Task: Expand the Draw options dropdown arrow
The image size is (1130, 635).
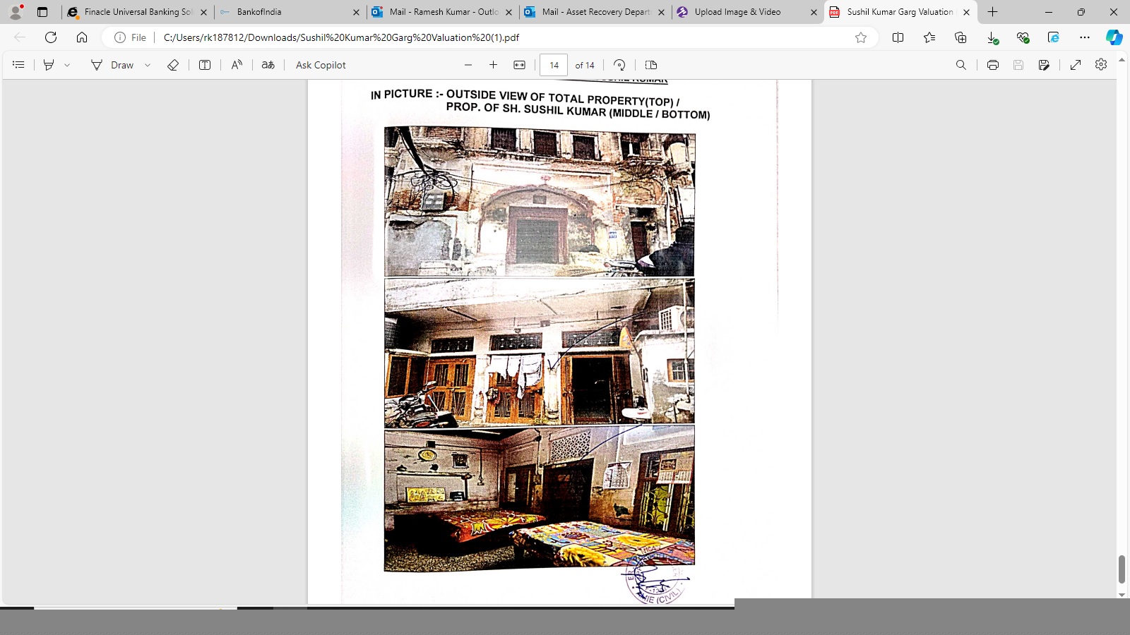Action: (148, 65)
